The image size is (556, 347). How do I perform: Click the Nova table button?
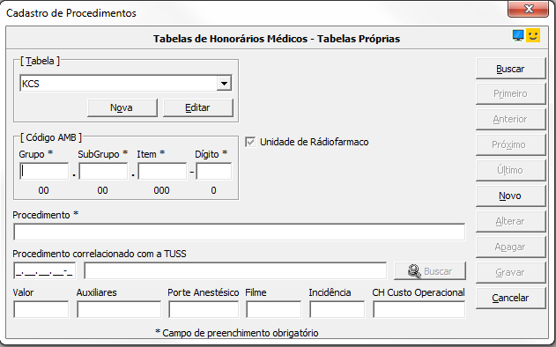(122, 107)
